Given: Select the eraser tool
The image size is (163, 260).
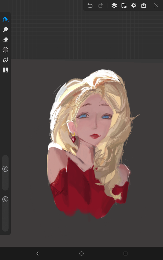Looking at the screenshot, I should (x=5, y=40).
